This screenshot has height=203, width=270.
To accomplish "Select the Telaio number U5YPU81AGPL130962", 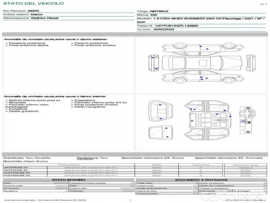I will [177, 25].
